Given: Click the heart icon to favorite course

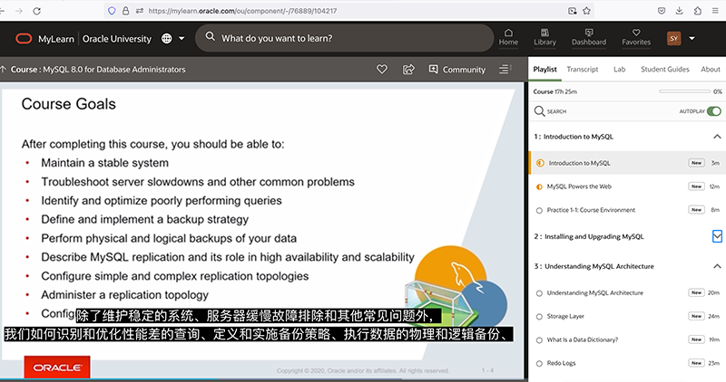Looking at the screenshot, I should pyautogui.click(x=382, y=69).
